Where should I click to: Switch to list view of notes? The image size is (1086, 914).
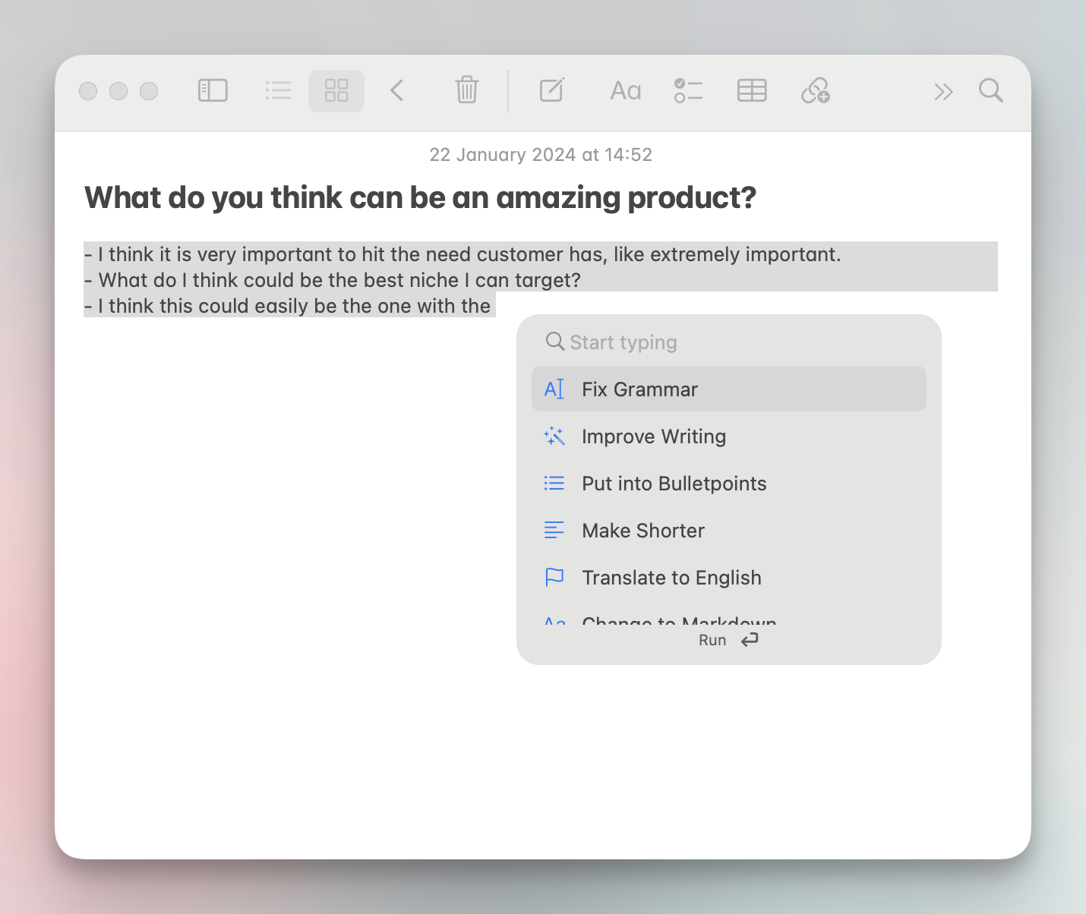click(x=278, y=90)
